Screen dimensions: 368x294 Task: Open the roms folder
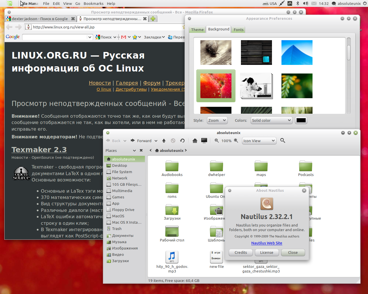coord(172,190)
